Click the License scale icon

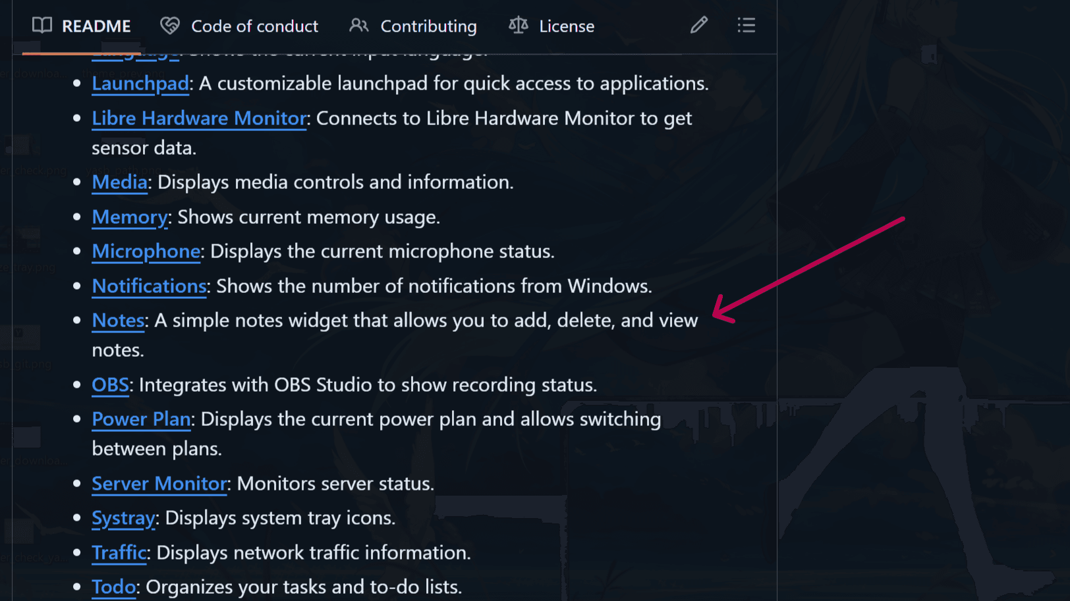(519, 26)
